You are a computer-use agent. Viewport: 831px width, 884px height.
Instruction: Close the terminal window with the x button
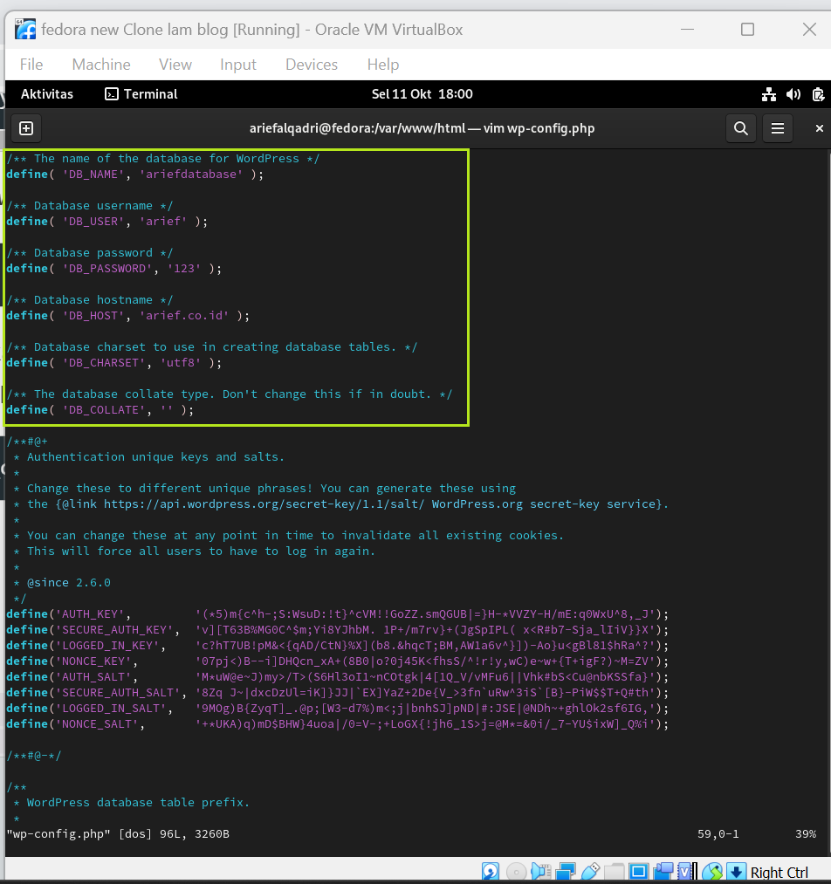[x=819, y=128]
